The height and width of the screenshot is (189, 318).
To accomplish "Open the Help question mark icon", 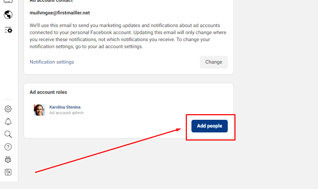I will pyautogui.click(x=8, y=147).
